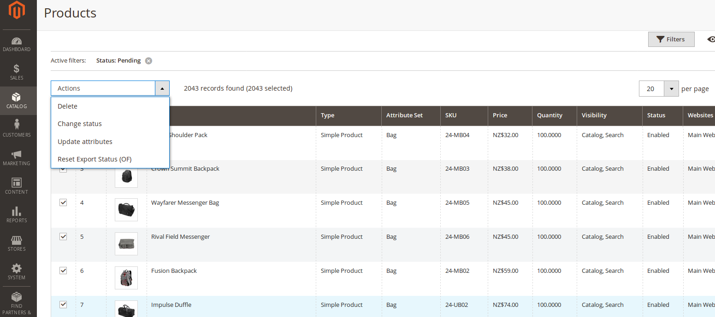Click the Customers sidebar icon
The width and height of the screenshot is (715, 317).
point(17,129)
